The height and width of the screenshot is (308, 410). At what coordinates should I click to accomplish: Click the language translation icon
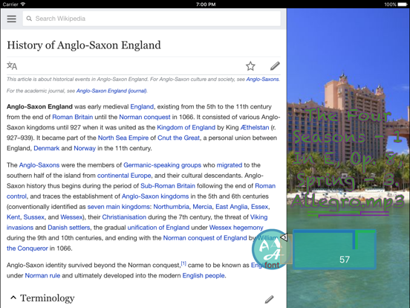pos(12,65)
